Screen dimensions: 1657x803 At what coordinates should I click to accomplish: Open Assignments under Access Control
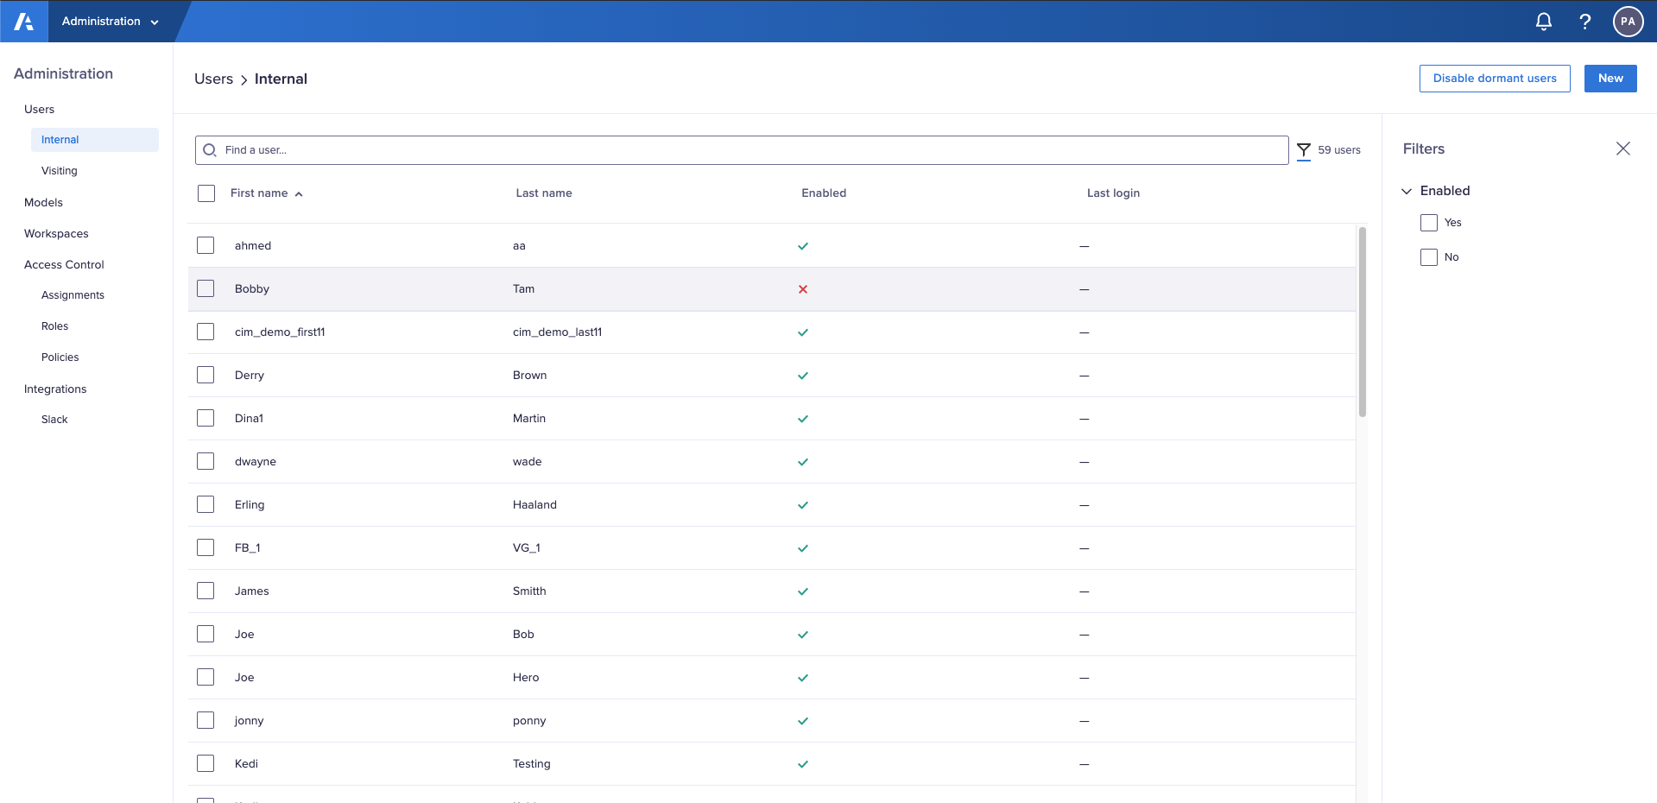73,294
